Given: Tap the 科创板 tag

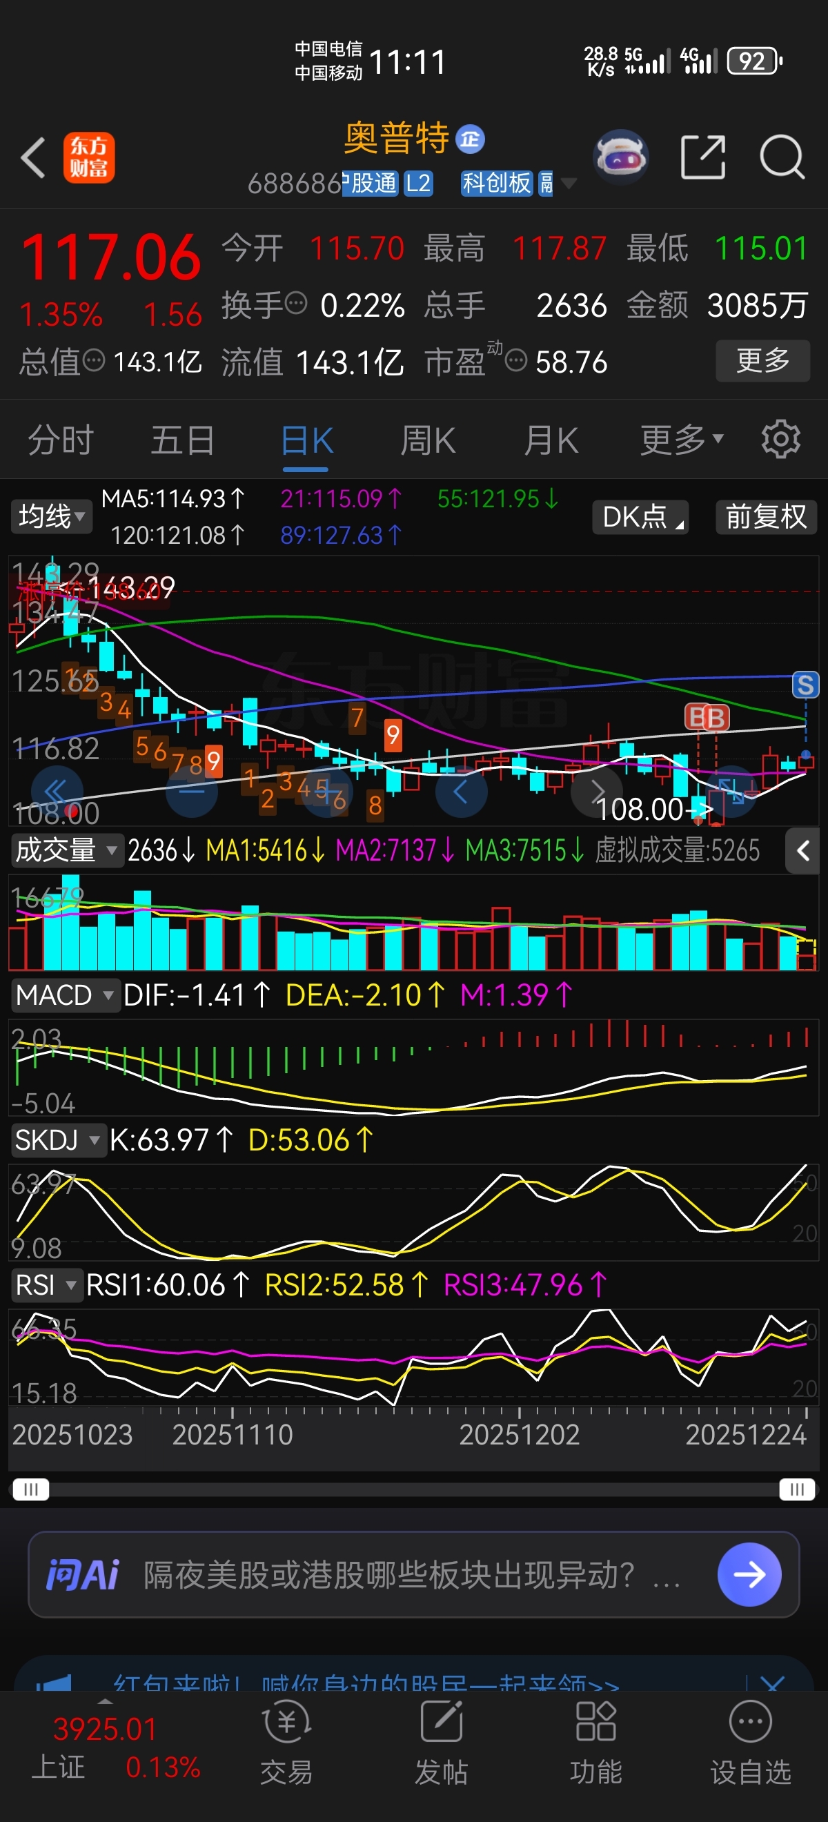Looking at the screenshot, I should click(496, 183).
